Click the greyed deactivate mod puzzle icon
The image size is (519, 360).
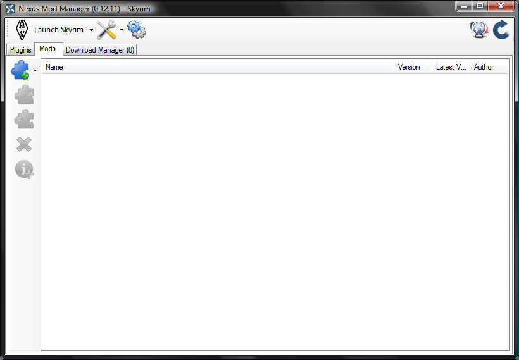(x=24, y=119)
